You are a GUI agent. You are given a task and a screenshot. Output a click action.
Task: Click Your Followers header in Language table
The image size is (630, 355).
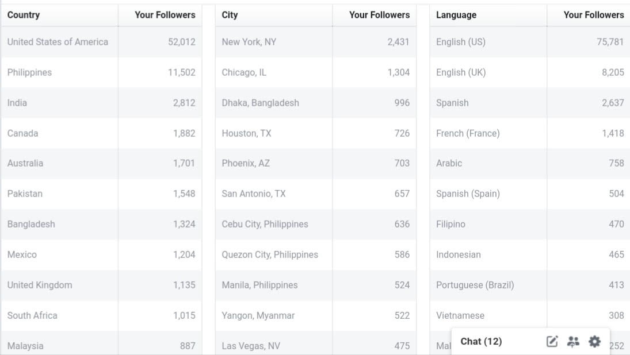coord(594,15)
